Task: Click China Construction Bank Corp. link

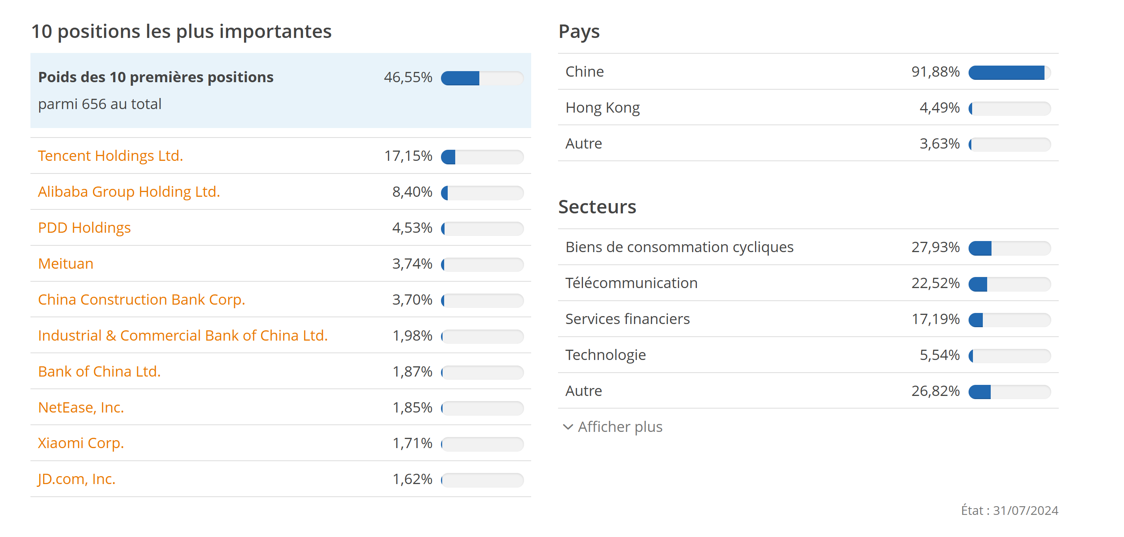Action: (x=141, y=300)
